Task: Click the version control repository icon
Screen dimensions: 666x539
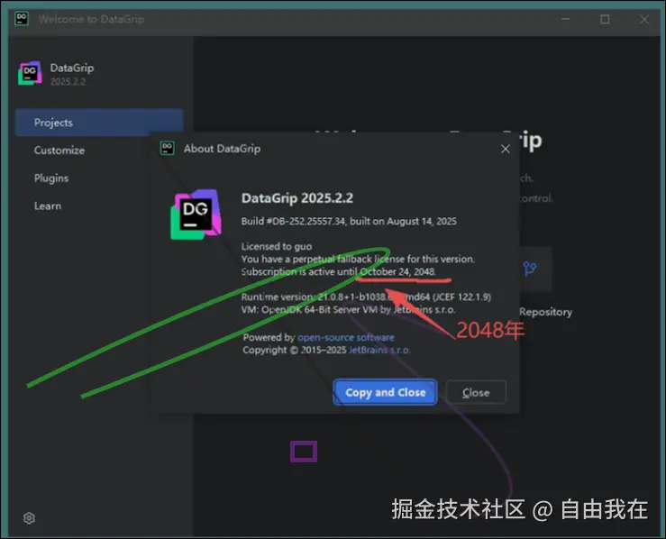Action: pyautogui.click(x=530, y=269)
